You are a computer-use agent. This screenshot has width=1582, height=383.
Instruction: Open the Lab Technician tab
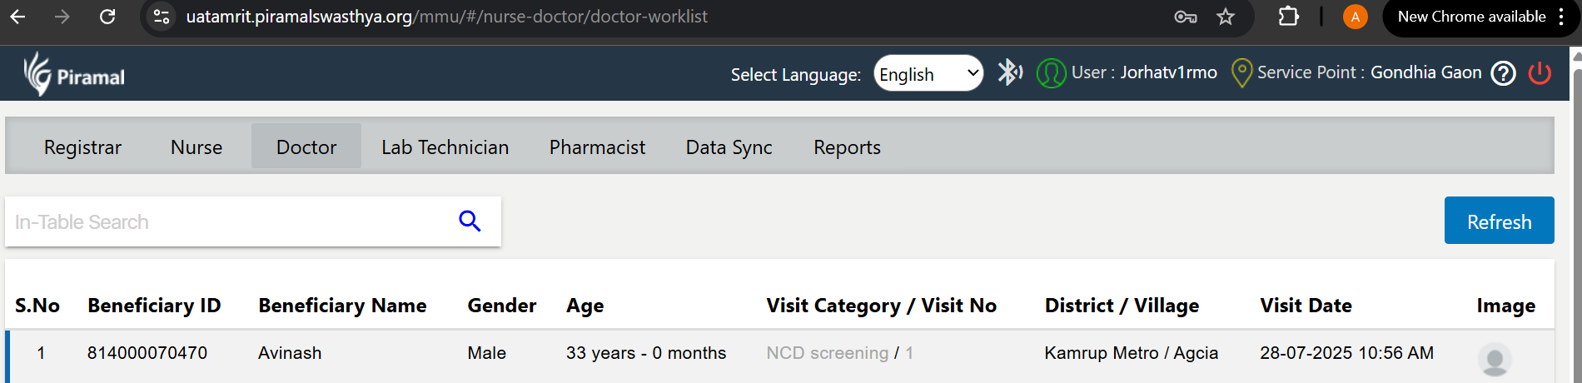[445, 147]
